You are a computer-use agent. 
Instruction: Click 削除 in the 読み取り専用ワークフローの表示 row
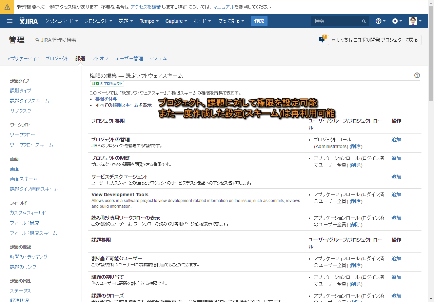click(x=355, y=225)
